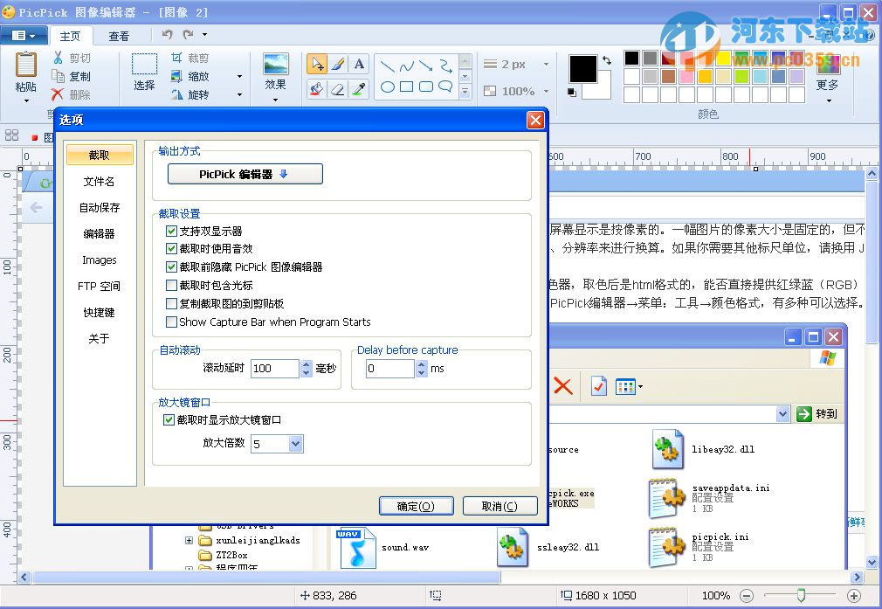Pick the paint bucket fill tool

point(318,88)
